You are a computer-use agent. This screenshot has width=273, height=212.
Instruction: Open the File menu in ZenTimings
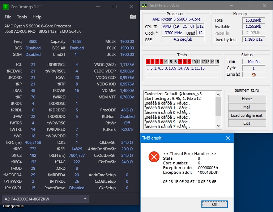(x=8, y=17)
